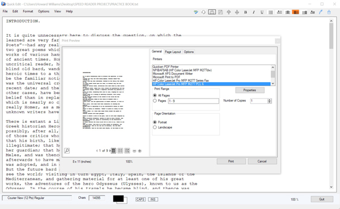Increase the Number of Copies spinner
The height and width of the screenshot is (209, 340).
pos(270,100)
